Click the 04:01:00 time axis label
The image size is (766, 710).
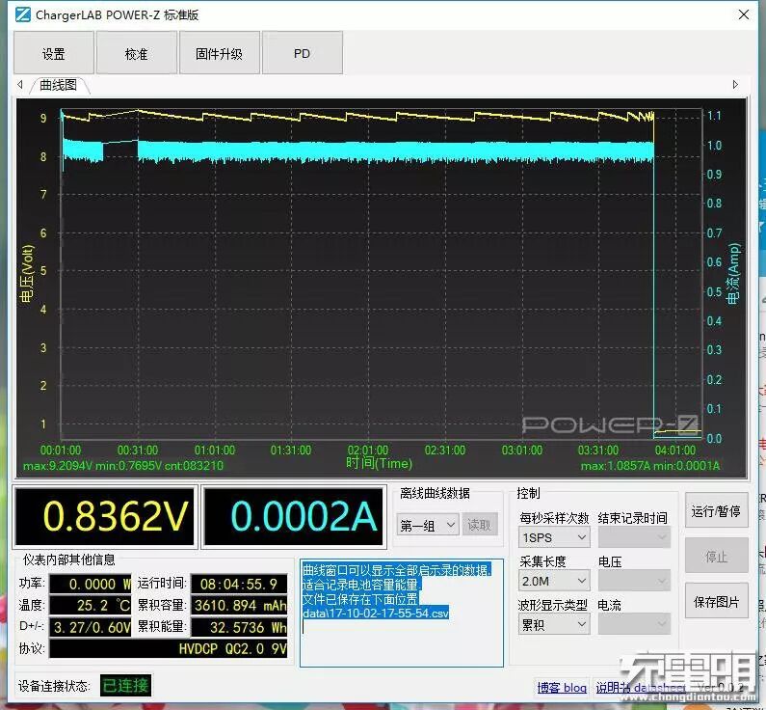[x=674, y=450]
